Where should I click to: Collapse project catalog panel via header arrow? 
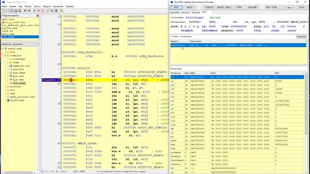37,44
